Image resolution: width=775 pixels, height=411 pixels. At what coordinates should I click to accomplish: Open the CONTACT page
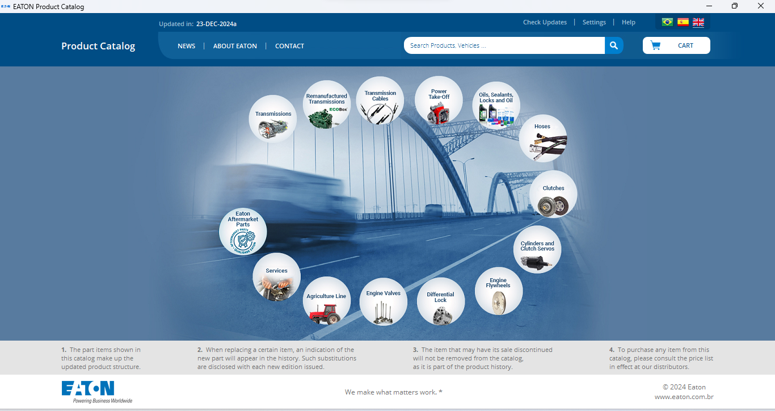(289, 46)
